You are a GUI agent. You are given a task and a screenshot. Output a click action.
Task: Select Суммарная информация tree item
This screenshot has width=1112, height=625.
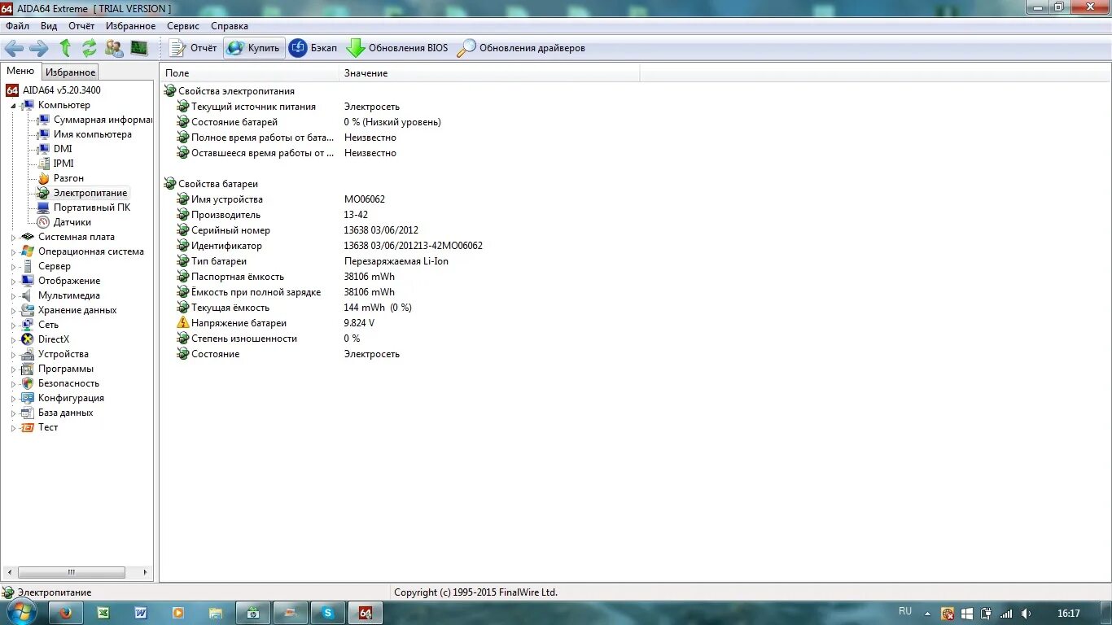pos(103,120)
